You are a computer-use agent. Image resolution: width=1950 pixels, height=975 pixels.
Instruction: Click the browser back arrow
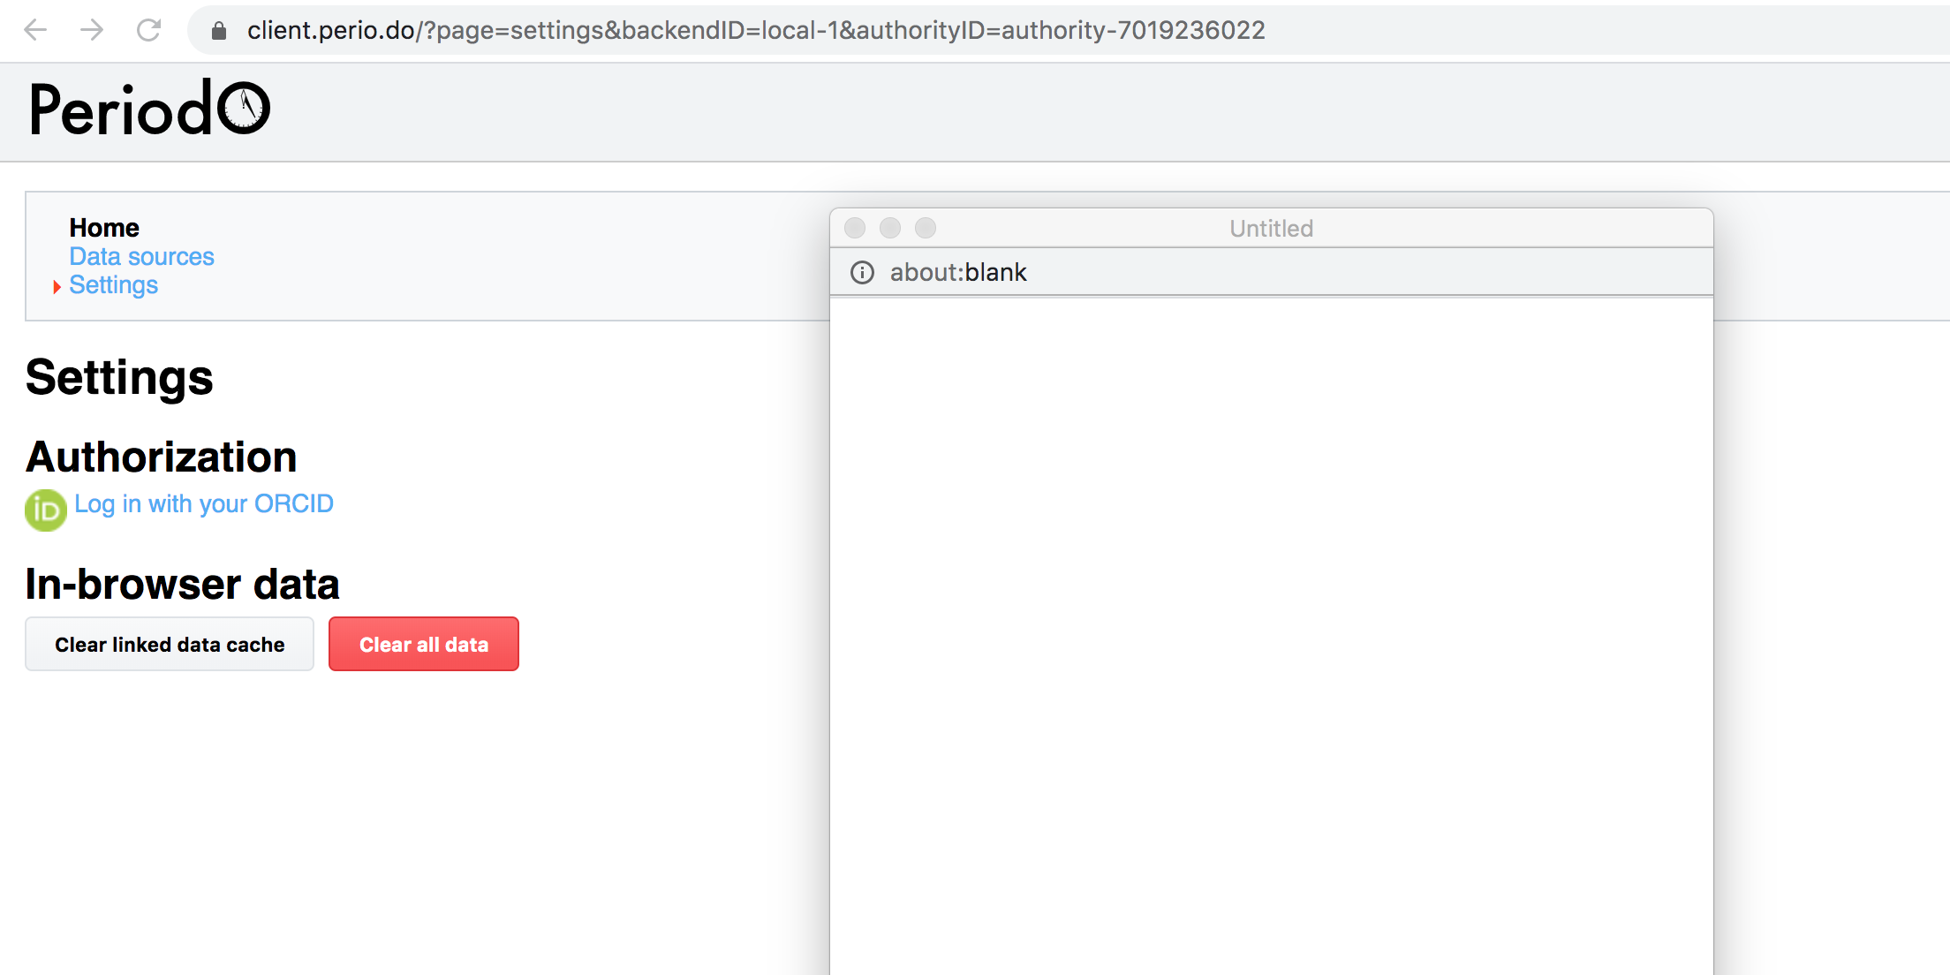click(35, 30)
